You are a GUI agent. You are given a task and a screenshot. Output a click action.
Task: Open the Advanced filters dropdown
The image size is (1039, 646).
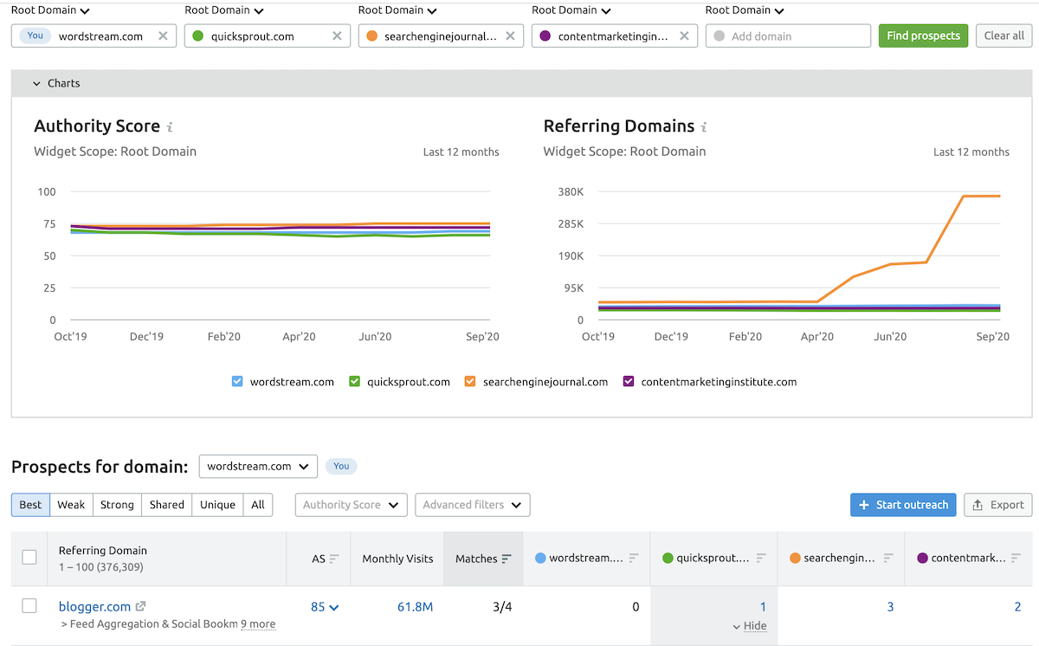472,504
